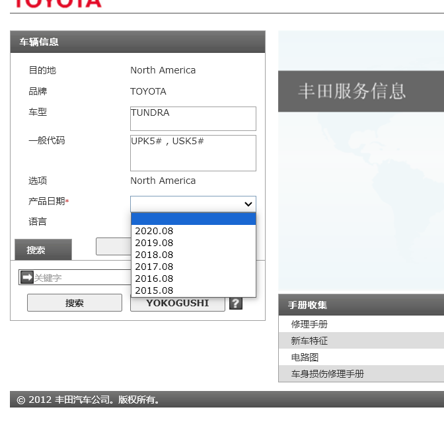The height and width of the screenshot is (430, 444).
Task: Open 修理手册 in the manual collection
Action: [x=309, y=324]
